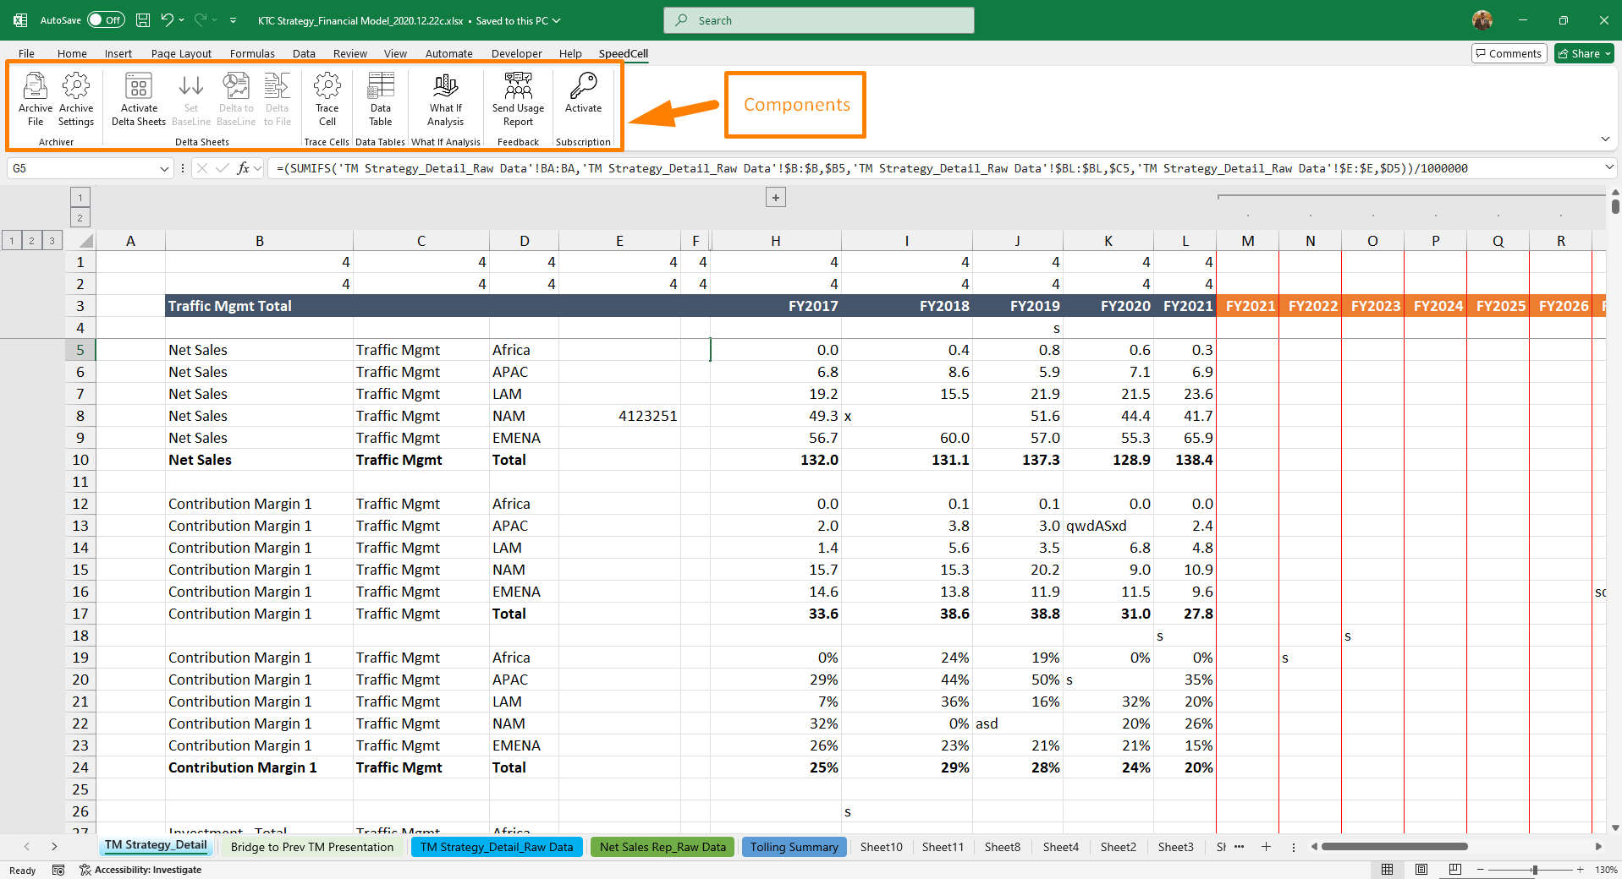Expand outline group with plus button
1622x879 pixels.
(775, 198)
